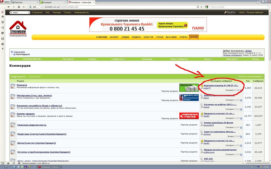Image resolution: width=271 pixels, height=169 pixels.
Task: Open Opera window from the taskbar
Action: [50, 167]
